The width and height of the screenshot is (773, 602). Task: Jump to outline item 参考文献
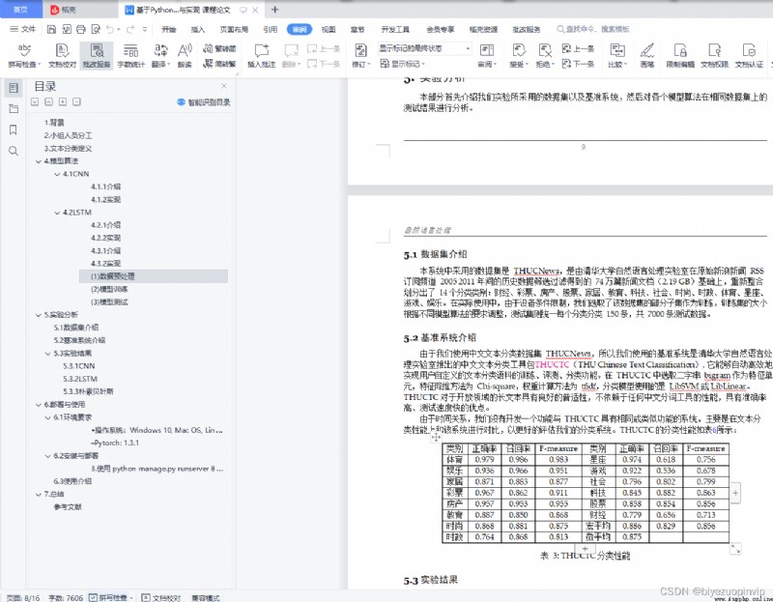tap(68, 507)
